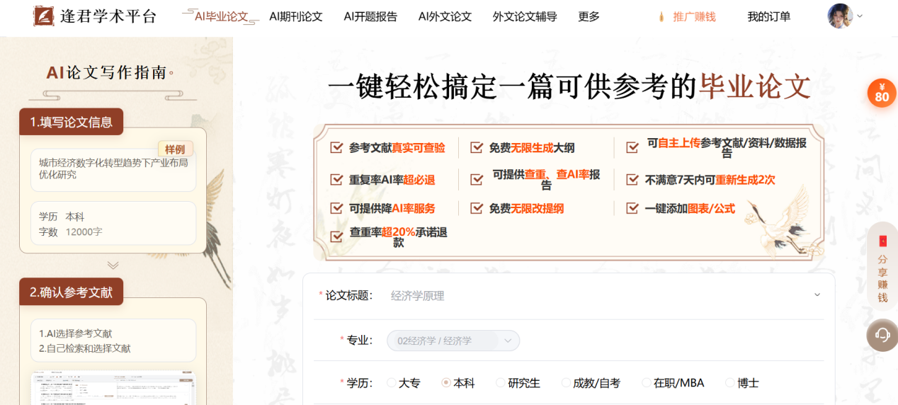898x405 pixels.
Task: Click the checkmark icon beside 可提供查重、查AI率报告
Action: click(477, 180)
